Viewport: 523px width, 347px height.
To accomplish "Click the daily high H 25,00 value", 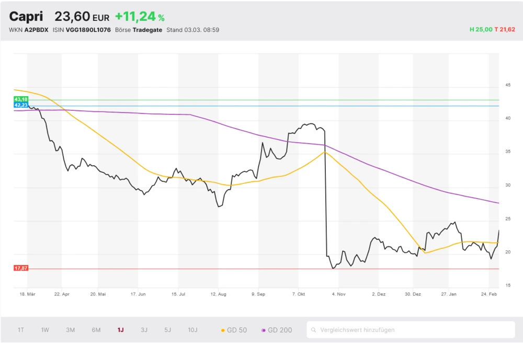I will click(481, 30).
